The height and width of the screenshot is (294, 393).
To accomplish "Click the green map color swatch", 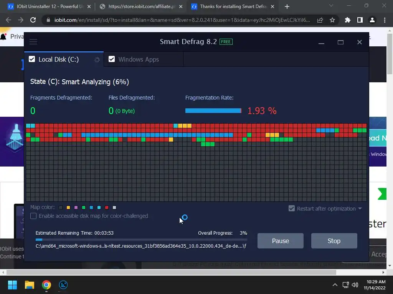I will coord(84,207).
